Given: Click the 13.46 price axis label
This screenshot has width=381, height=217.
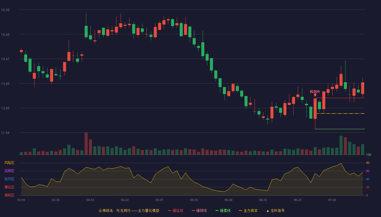Looking at the screenshot, I should pos(5,84).
